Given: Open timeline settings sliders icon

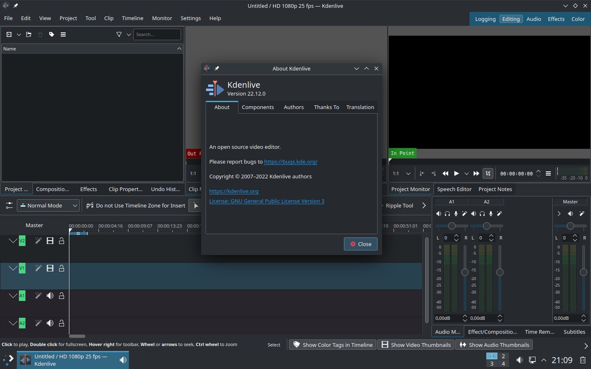Looking at the screenshot, I should (9, 205).
